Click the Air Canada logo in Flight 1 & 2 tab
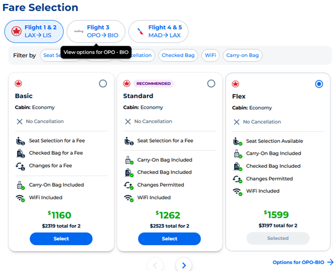Image resolution: width=335 pixels, height=271 pixels. (17, 32)
